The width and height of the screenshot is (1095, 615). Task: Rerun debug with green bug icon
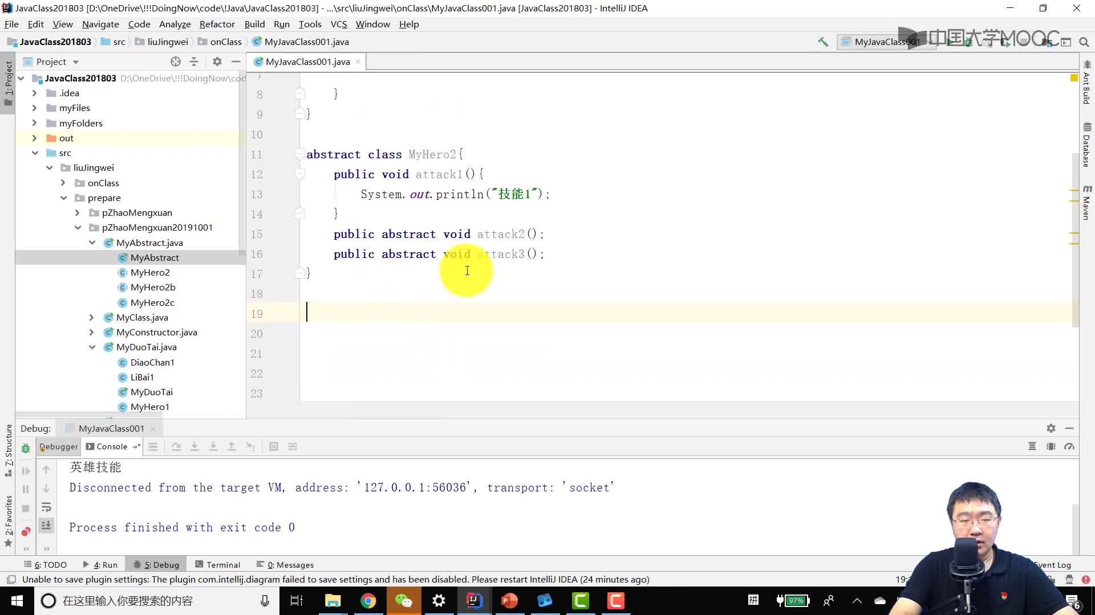(26, 448)
